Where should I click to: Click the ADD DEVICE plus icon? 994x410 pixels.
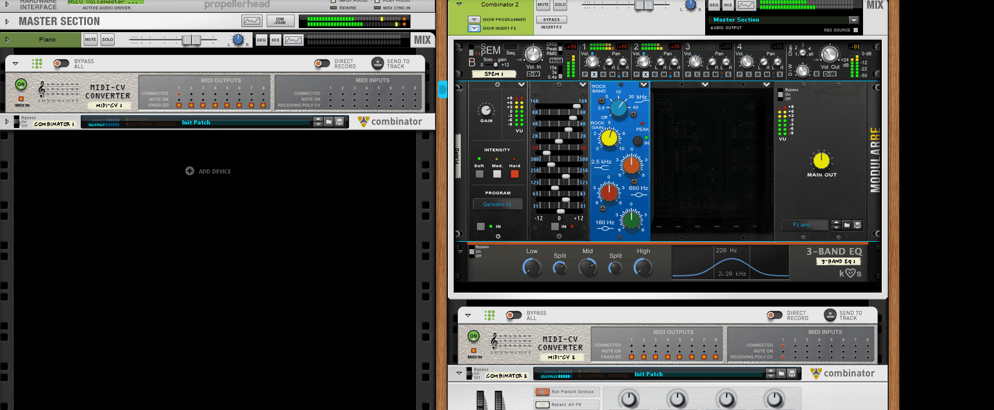pos(189,171)
